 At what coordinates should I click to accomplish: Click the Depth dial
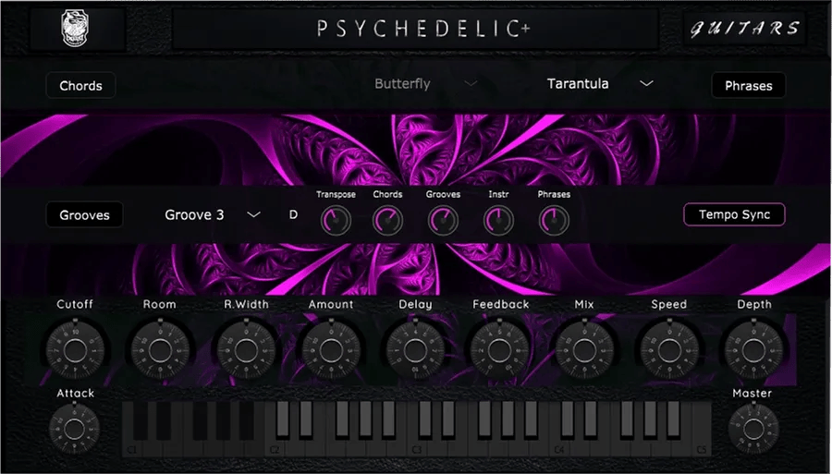pyautogui.click(x=753, y=349)
